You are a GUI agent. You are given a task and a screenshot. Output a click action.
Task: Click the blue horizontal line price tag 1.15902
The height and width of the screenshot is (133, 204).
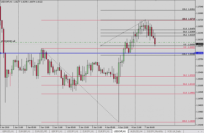click(x=199, y=53)
